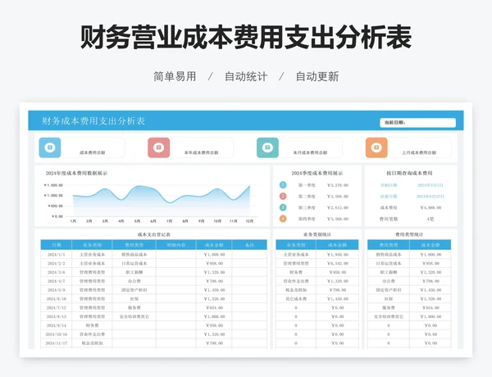Click the date cell 2024/4/7
The width and height of the screenshot is (492, 377).
57,281
